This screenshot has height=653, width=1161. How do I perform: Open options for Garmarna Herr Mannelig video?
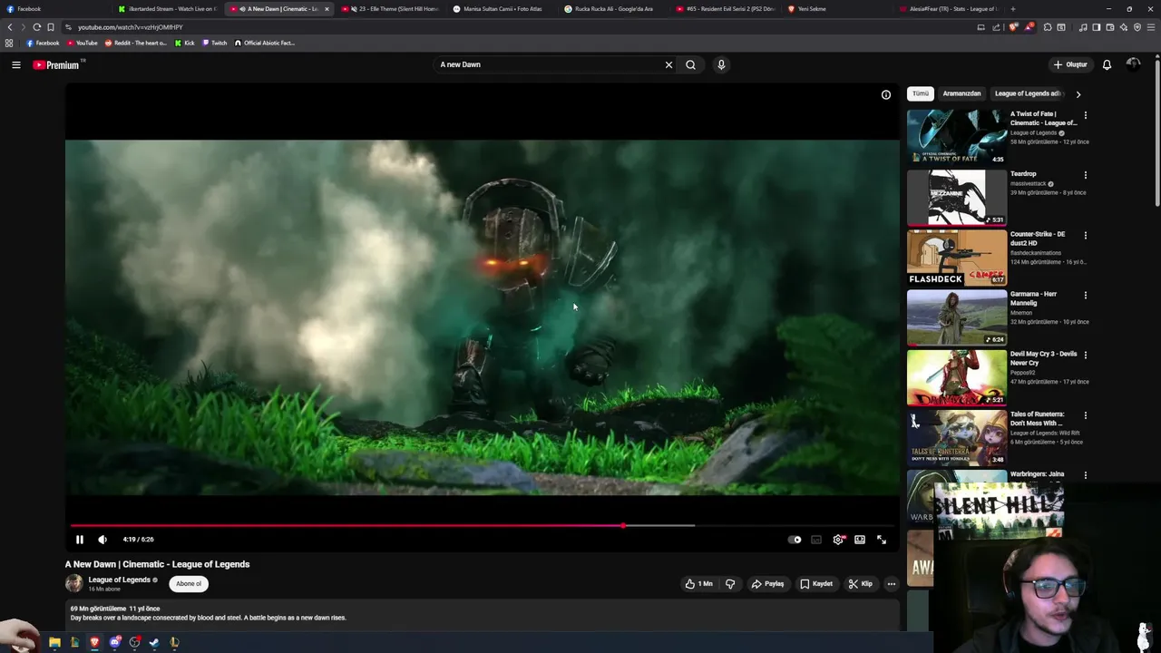[x=1085, y=296]
